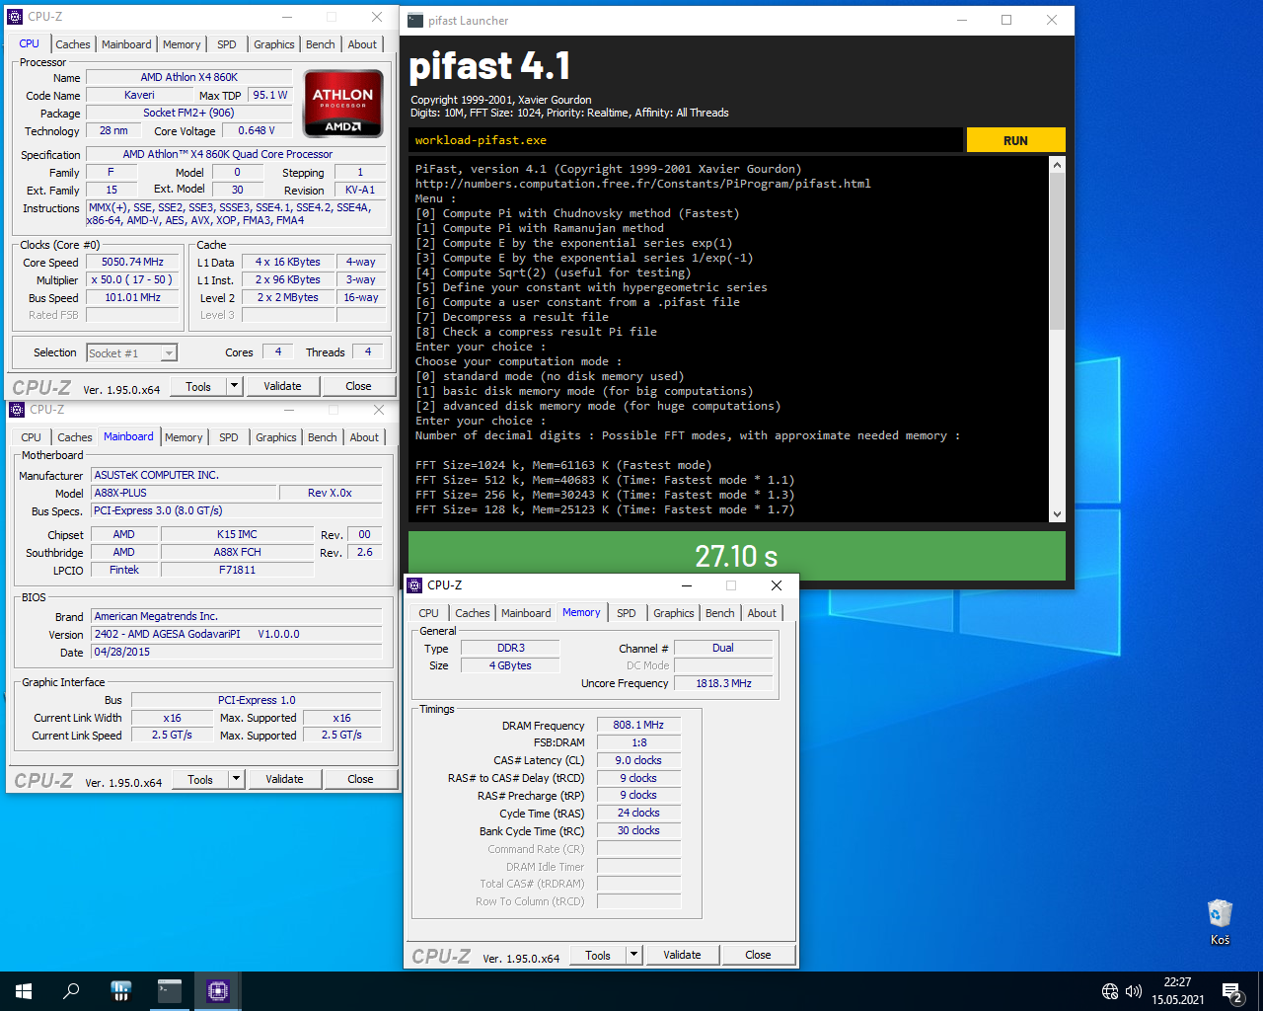Open the notification center icon
1263x1011 pixels.
tap(1231, 991)
